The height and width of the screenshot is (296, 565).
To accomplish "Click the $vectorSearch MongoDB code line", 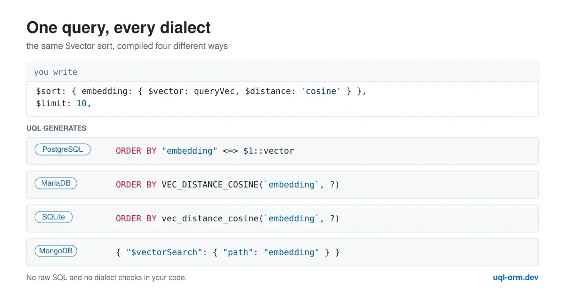I will [x=228, y=252].
